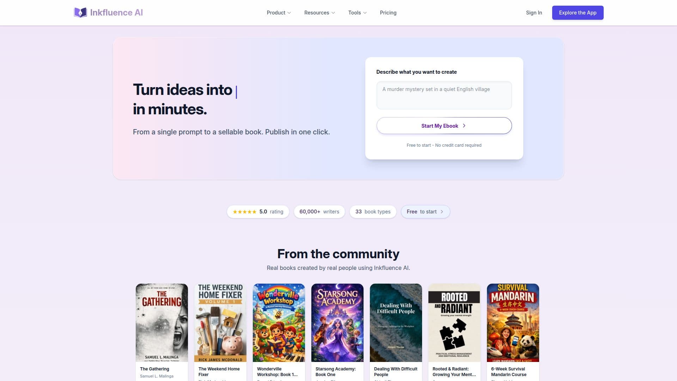This screenshot has height=381, width=677.
Task: Click the 60,000+ writers badge
Action: click(x=319, y=212)
